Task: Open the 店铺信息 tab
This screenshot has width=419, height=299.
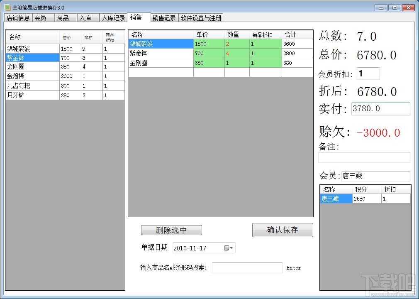Action: [18, 18]
